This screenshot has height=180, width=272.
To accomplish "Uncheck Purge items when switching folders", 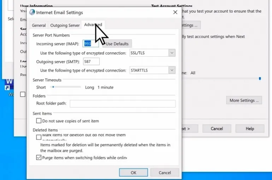I will click(39, 158).
